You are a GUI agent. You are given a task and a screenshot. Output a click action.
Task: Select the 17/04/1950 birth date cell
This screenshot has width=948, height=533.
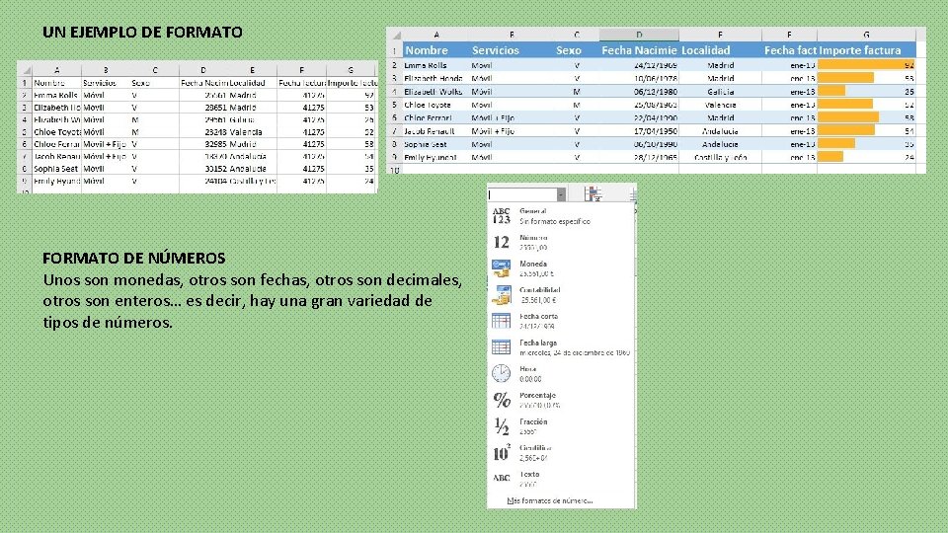tap(639, 131)
